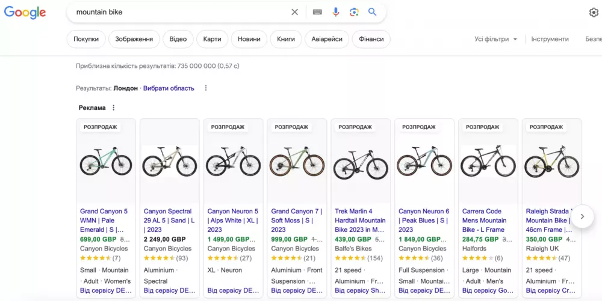Select the Авіарейси filter tab
Screen dimensions: 602x301
click(x=327, y=39)
